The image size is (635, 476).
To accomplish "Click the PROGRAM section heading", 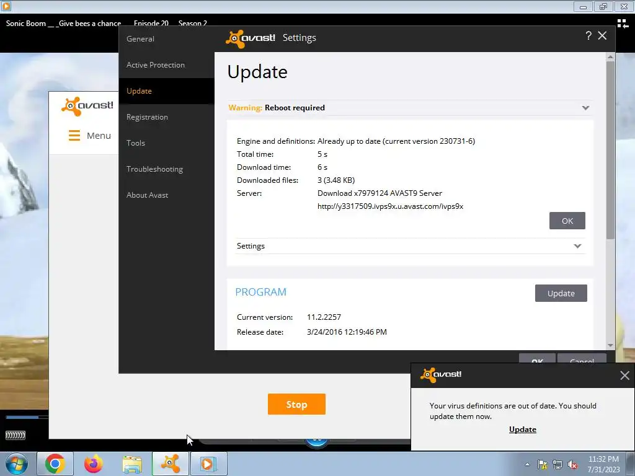I will point(261,293).
